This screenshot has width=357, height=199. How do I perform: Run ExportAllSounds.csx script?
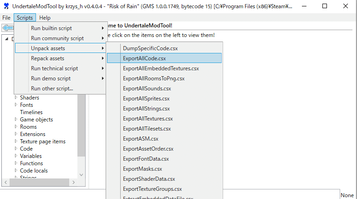point(164,89)
